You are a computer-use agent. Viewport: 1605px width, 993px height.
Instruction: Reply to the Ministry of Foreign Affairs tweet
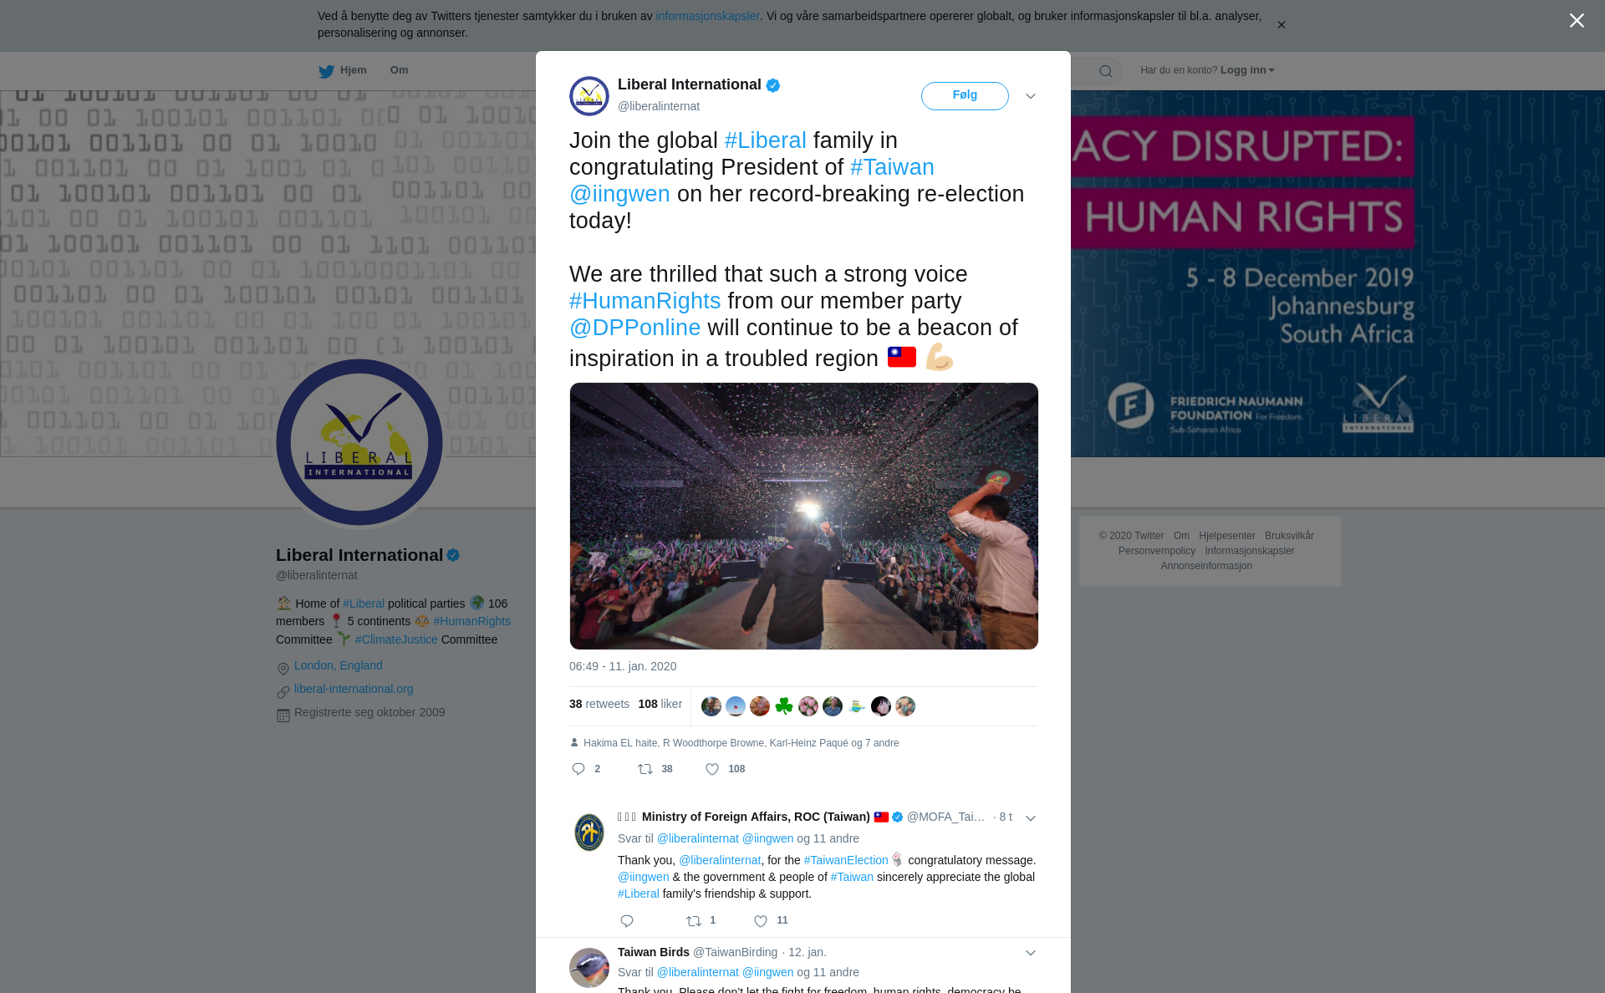[x=627, y=921]
